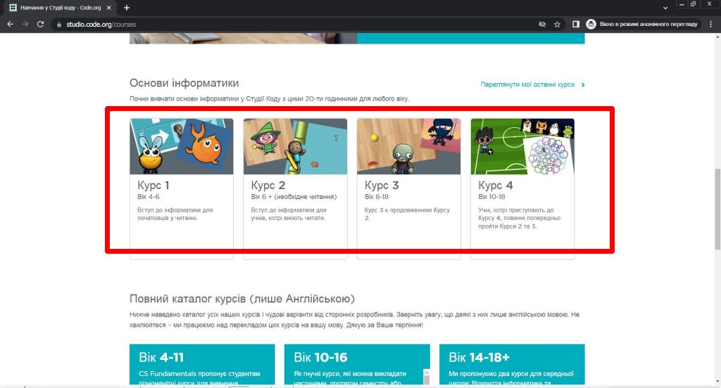Screen dimensions: 721x388
Task: Click the 'Вік 8-18' age label
Action: click(x=377, y=197)
